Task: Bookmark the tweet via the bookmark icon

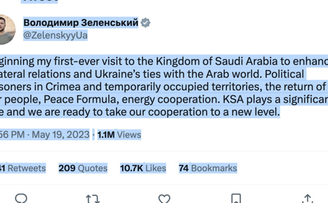Action: pos(236,199)
